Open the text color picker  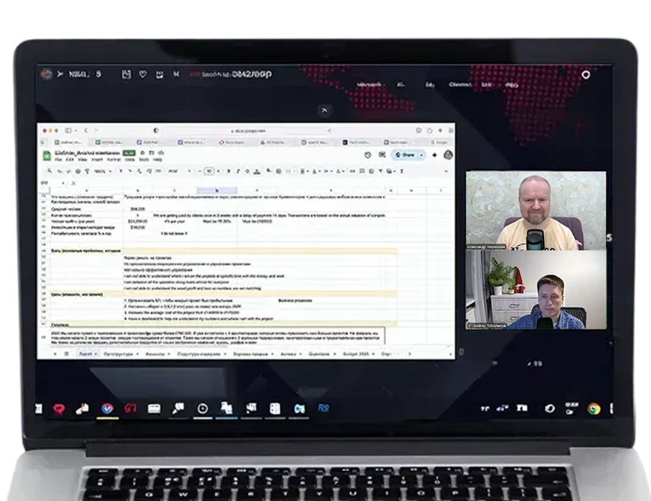point(257,171)
